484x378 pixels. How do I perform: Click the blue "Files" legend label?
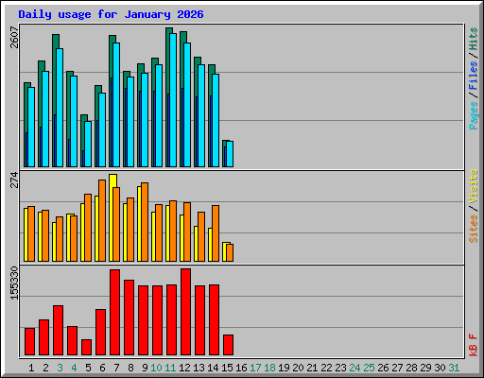coord(474,76)
